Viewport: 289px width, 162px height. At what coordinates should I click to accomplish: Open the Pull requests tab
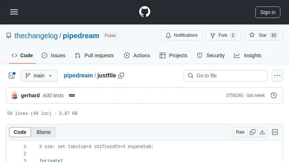[94, 55]
